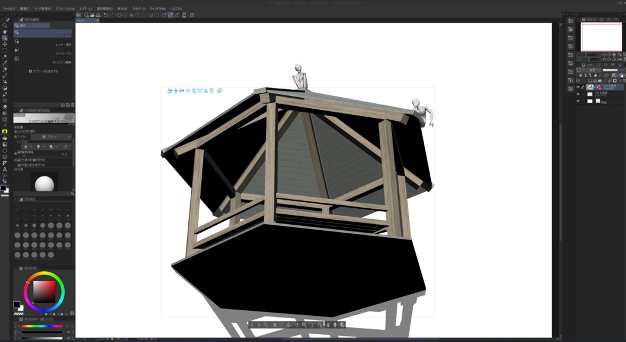Toggle visibility of the 100% レイヤー1 layer
Screen dimensions: 626x342
pyautogui.click(x=578, y=95)
